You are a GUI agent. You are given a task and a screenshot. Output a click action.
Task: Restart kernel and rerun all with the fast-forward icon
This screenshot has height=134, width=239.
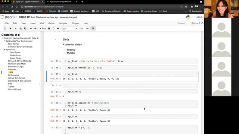pyautogui.click(x=58, y=29)
